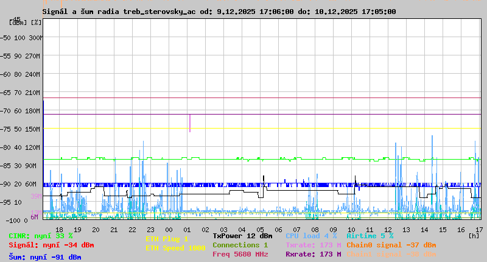This screenshot has width=487, height=262.
Task: Click hour '23' on the time axis
Action: tap(150, 230)
